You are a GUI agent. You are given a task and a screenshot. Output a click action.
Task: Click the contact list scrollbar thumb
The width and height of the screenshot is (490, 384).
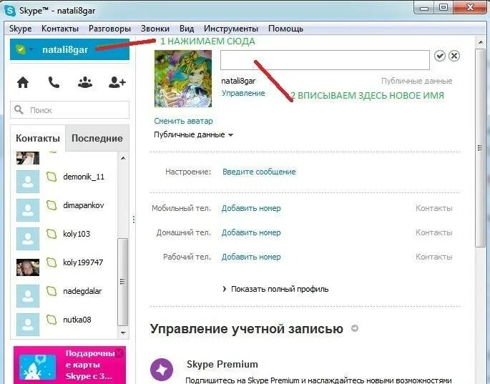123,282
